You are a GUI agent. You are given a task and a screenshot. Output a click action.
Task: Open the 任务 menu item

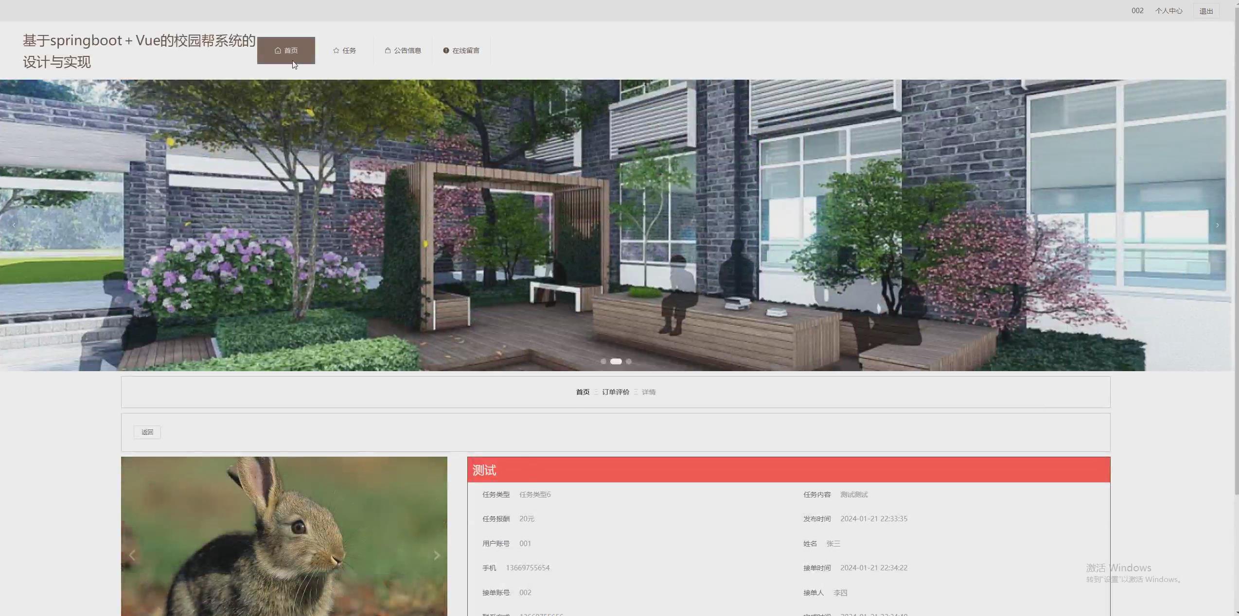pos(349,51)
